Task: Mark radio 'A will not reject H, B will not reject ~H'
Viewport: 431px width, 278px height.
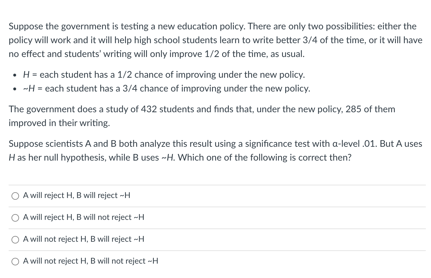Action: [15, 262]
